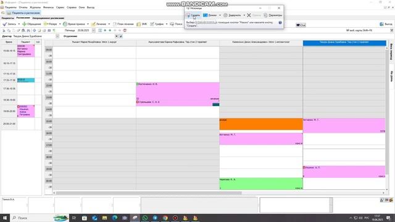Open the Отчеты menu
This screenshot has height=222, width=395.
click(23, 7)
